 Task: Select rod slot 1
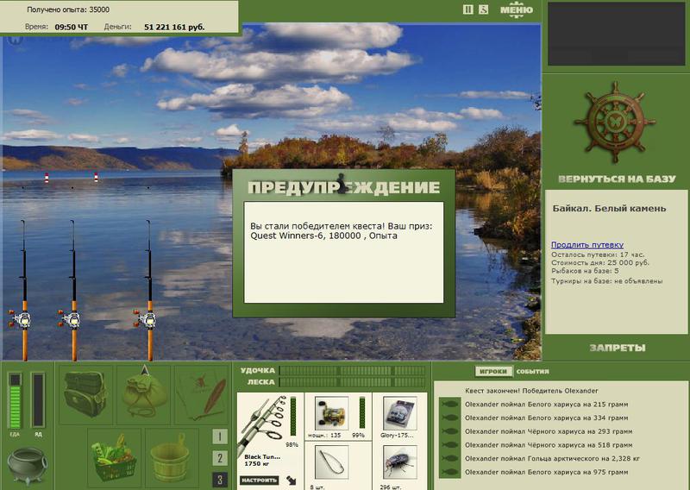tap(220, 437)
